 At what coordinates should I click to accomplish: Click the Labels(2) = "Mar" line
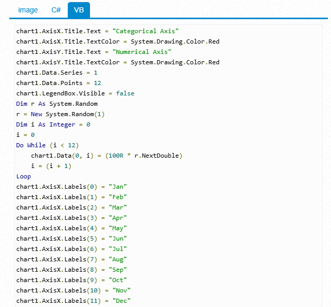click(71, 207)
